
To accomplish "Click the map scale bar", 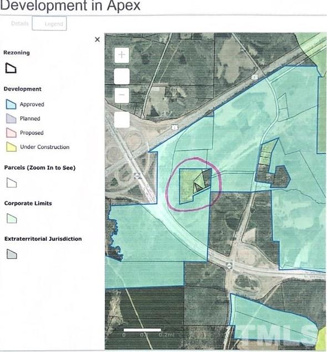I will (x=142, y=330).
